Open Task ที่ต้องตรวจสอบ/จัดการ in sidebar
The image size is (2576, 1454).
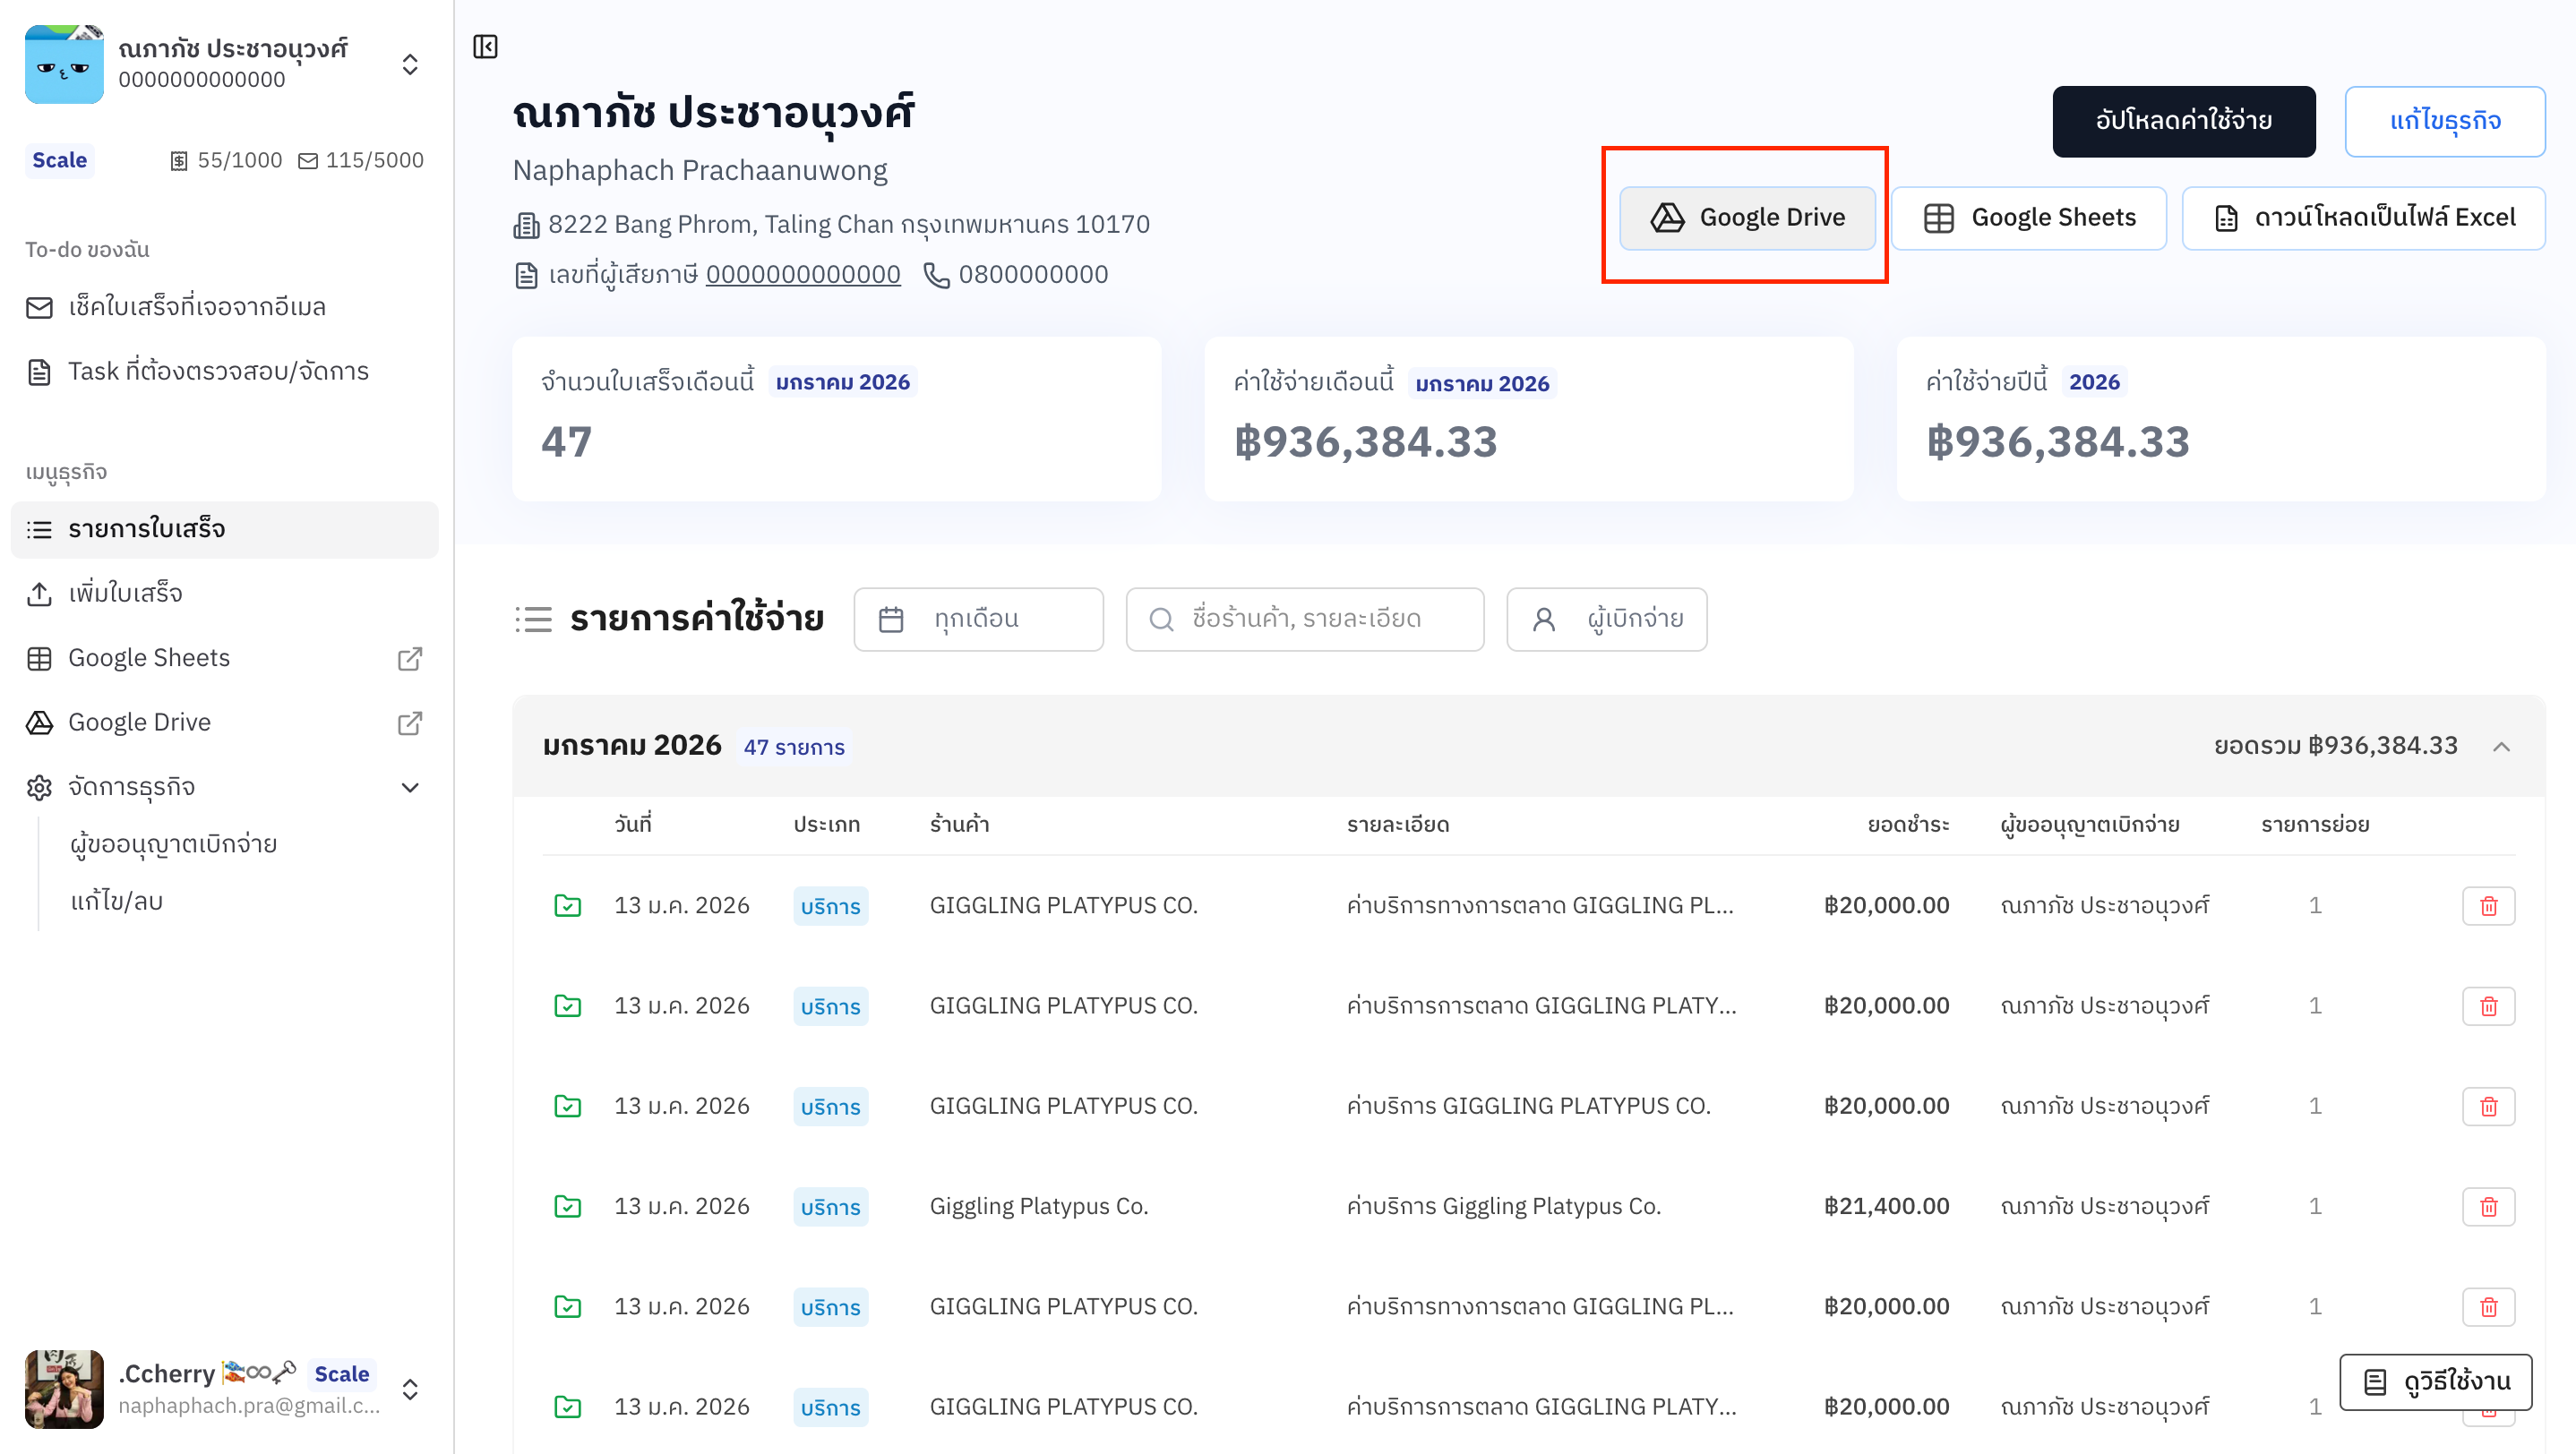tap(218, 372)
